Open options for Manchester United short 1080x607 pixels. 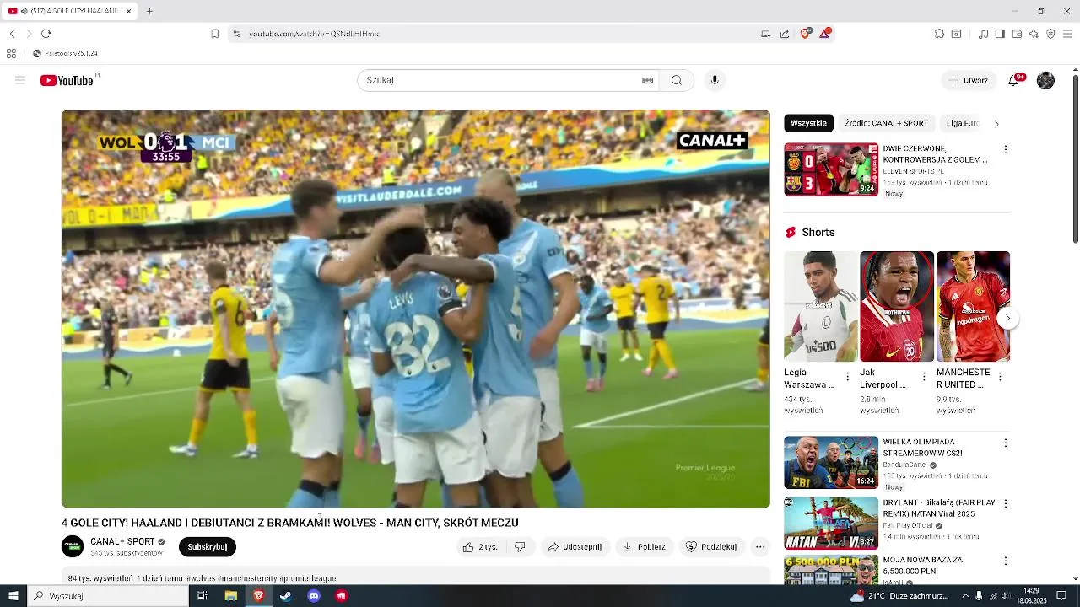pos(1000,377)
